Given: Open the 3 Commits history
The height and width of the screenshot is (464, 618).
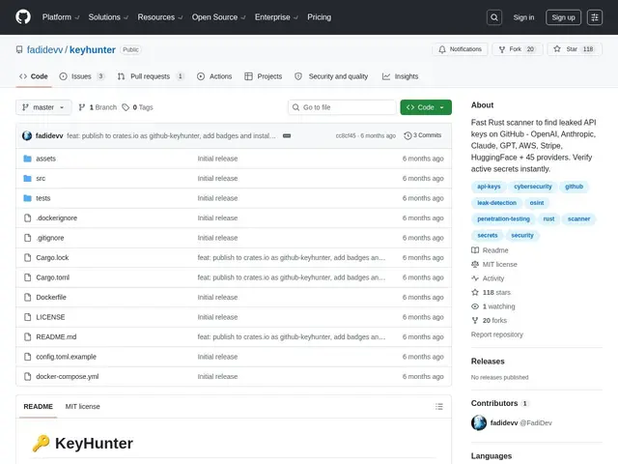Looking at the screenshot, I should (x=423, y=135).
